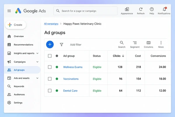Click the Clicks sort arrow
Image resolution: width=175 pixels, height=117 pixels.
(123, 56)
